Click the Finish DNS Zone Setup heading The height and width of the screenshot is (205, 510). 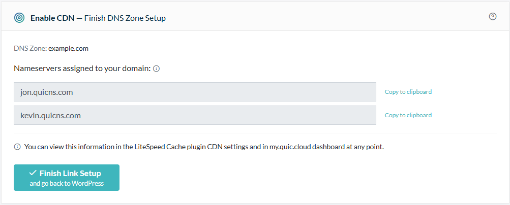tap(125, 18)
